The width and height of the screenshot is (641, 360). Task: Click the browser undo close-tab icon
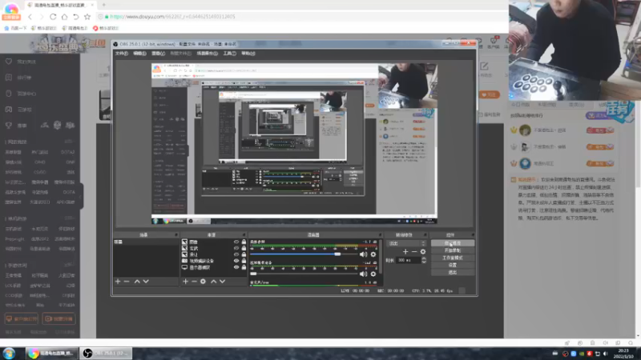pos(75,17)
